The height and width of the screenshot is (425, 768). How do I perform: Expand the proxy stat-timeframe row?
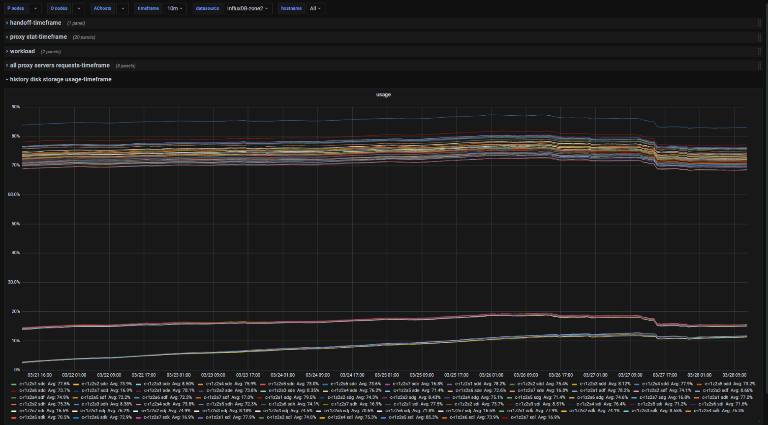tap(38, 37)
